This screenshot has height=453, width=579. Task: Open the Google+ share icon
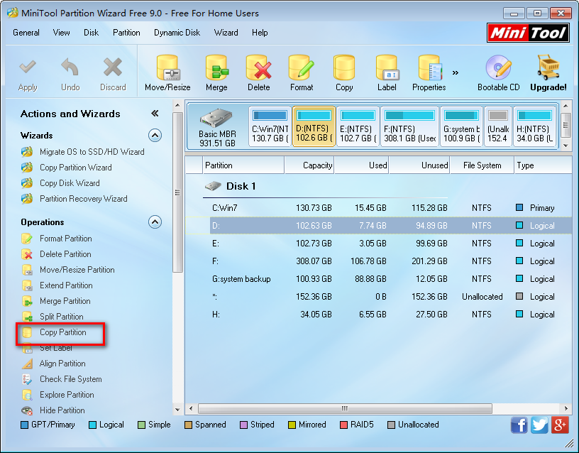(x=560, y=425)
